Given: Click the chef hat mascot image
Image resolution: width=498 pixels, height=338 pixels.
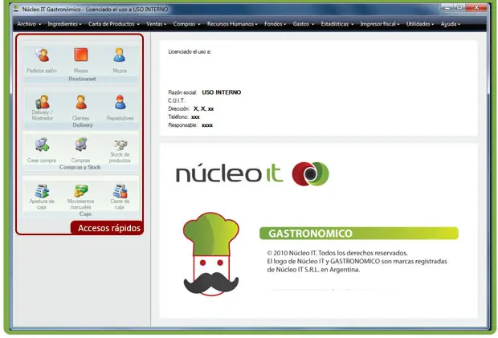Looking at the screenshot, I should click(211, 254).
